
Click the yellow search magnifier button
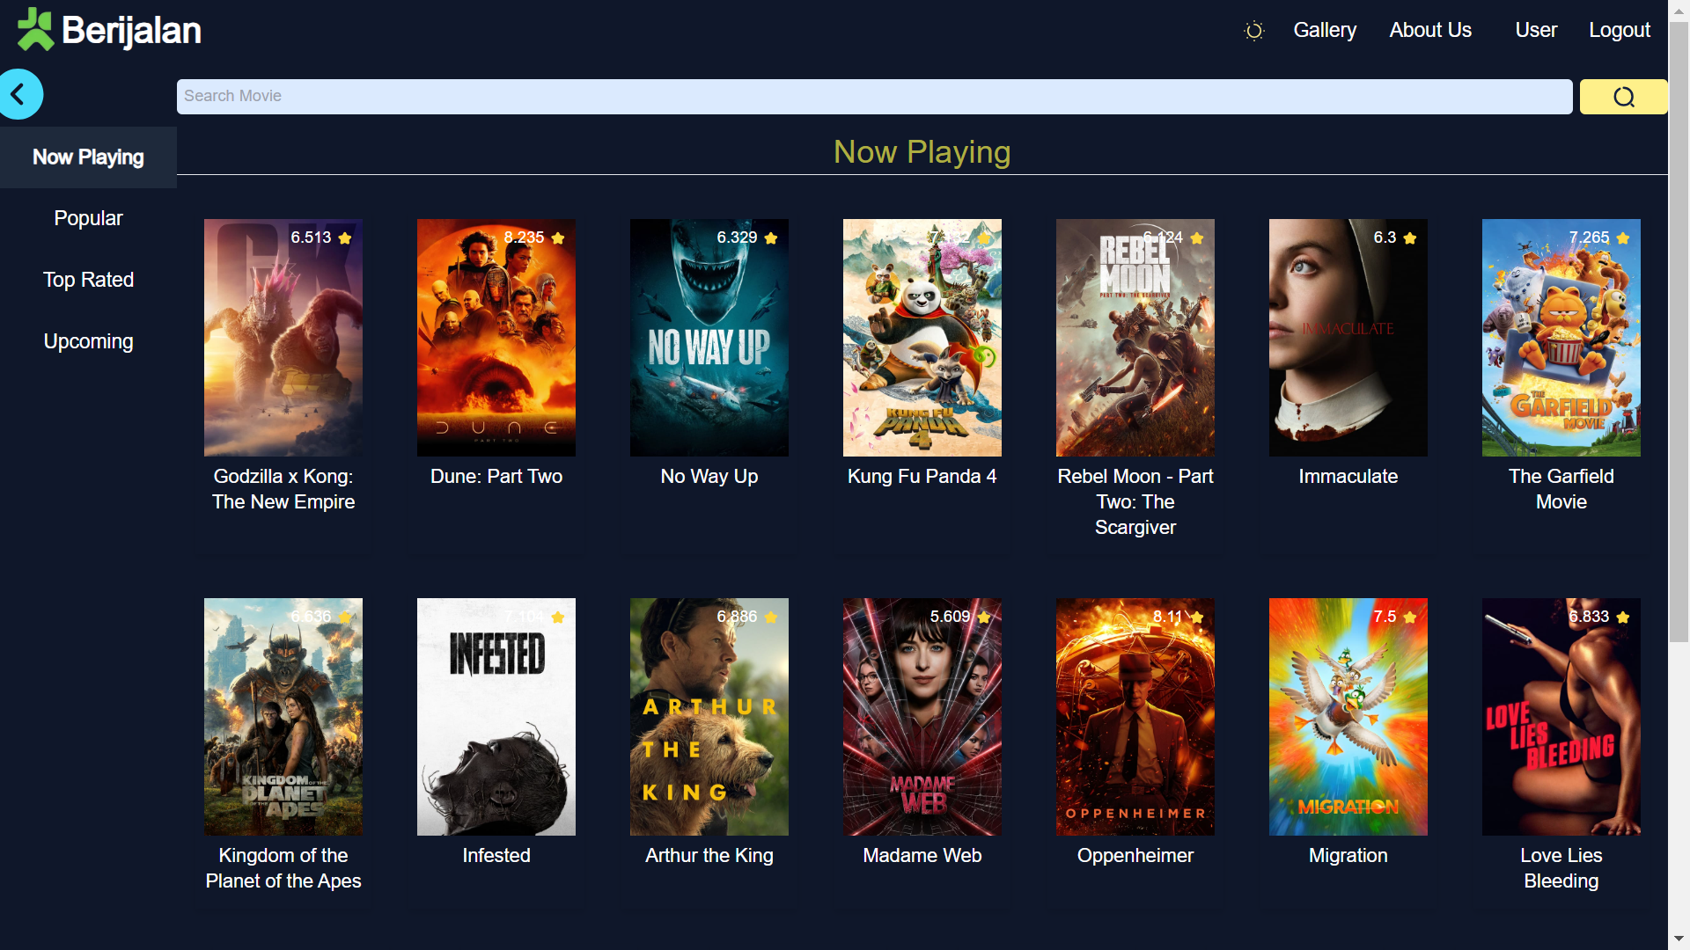[1623, 97]
